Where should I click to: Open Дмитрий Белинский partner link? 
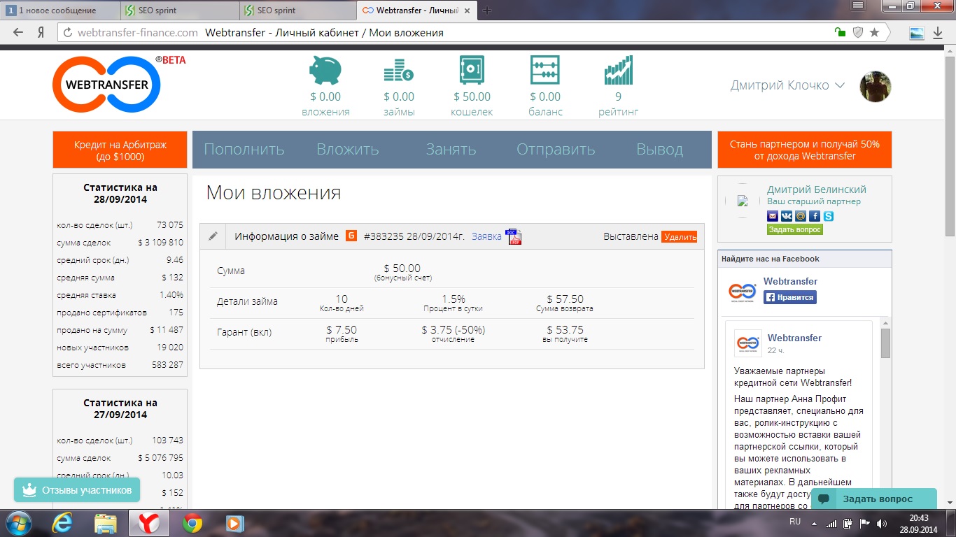point(817,189)
